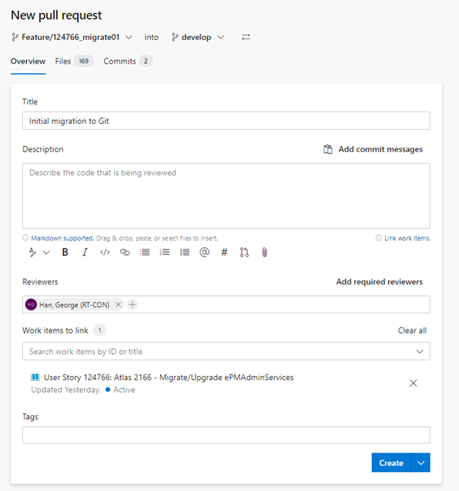Switch to the Commits tab
Screen dimensions: 459x491
(x=128, y=61)
